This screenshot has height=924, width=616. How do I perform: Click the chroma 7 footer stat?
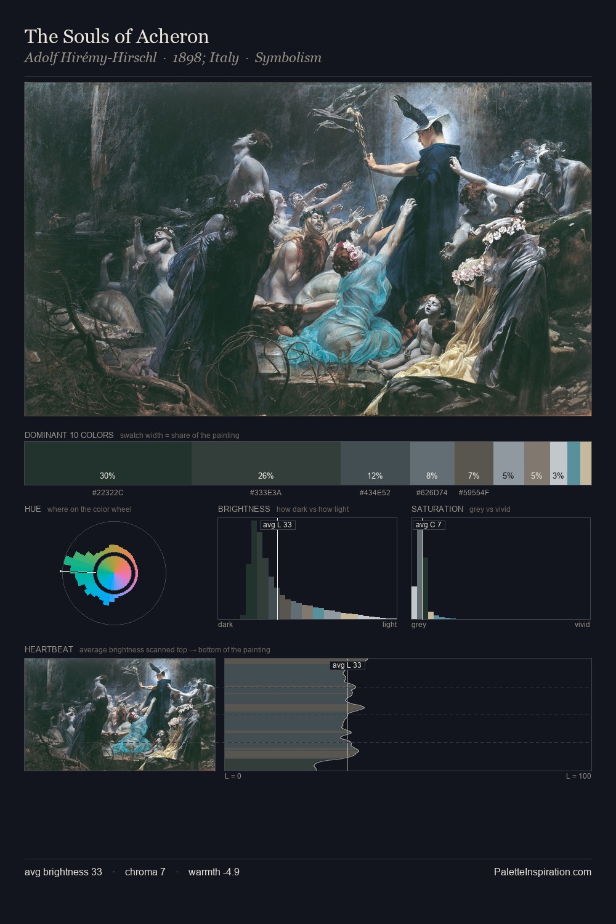(x=145, y=872)
